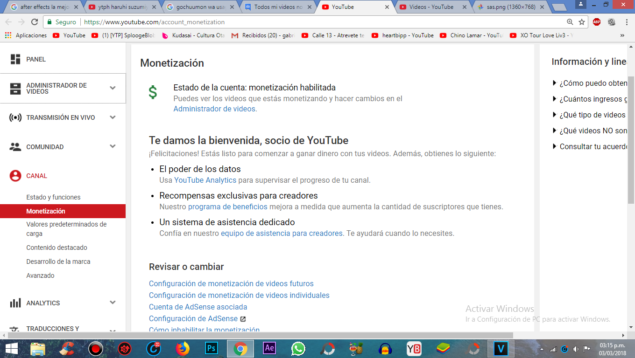Open 'Cuenta de AdSense asociada' link
The height and width of the screenshot is (358, 635).
pyautogui.click(x=198, y=307)
